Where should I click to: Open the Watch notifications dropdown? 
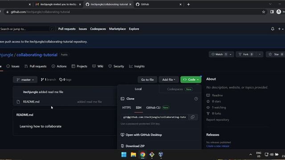click(x=221, y=54)
